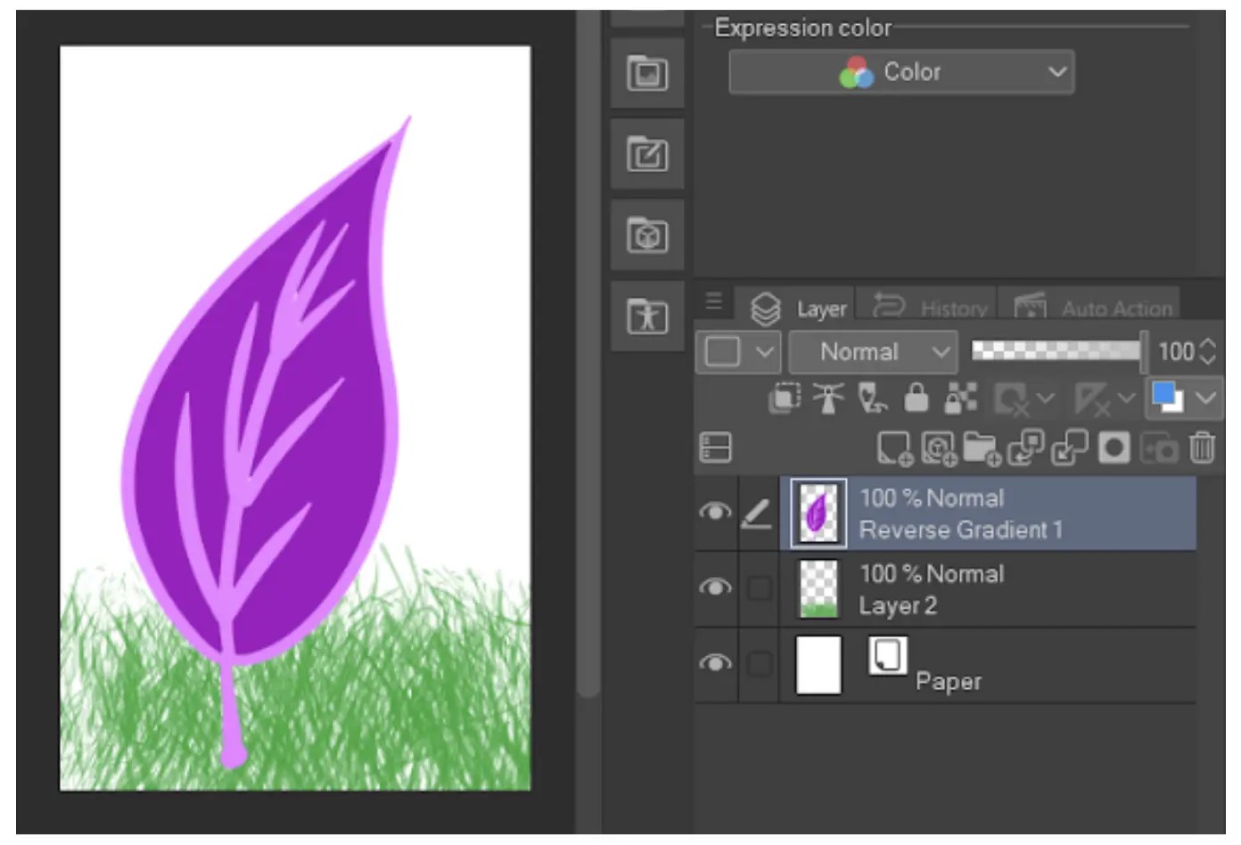Hide the Reverse Gradient 1 layer
The image size is (1241, 845).
716,513
